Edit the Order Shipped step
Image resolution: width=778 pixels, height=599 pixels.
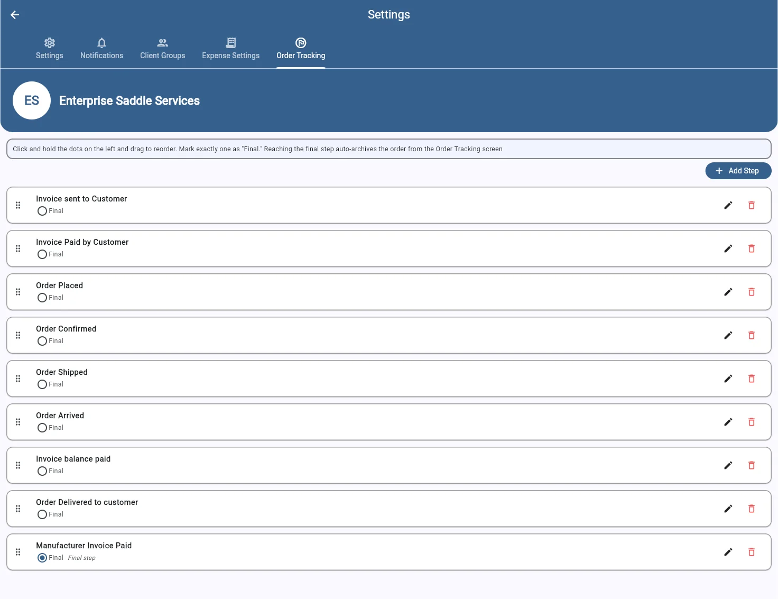[x=728, y=379]
